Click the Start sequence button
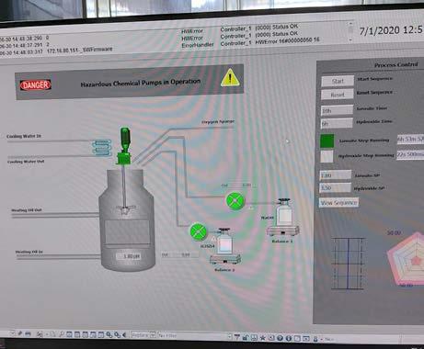Viewport: 424px width, 349px height. tap(338, 81)
